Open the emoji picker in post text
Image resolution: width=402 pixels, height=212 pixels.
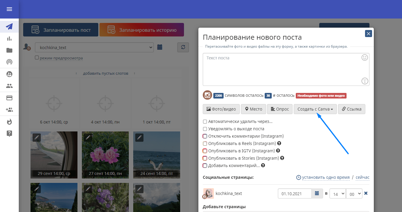point(365,58)
